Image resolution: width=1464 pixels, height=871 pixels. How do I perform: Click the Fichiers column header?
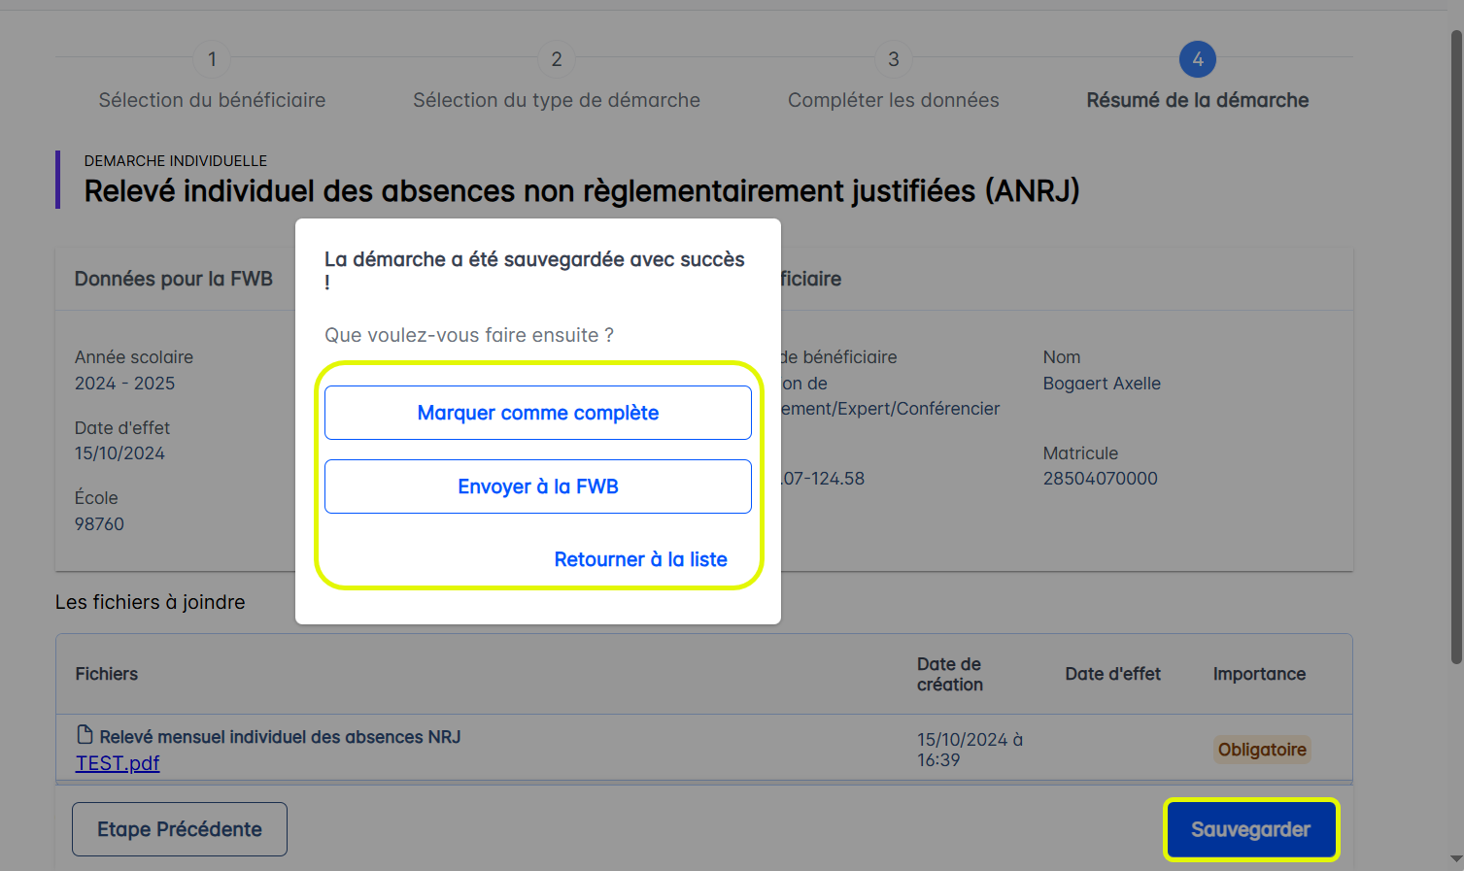point(107,674)
